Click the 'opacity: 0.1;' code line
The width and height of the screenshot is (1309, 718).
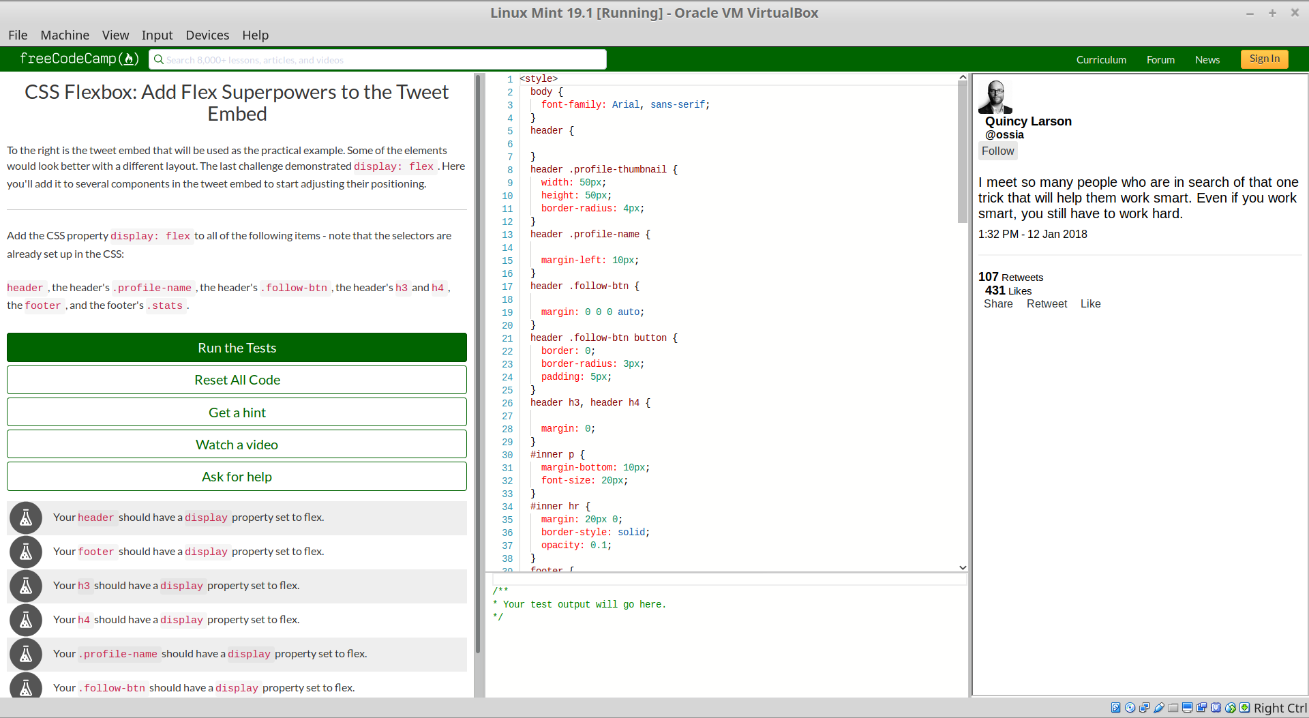pos(576,545)
